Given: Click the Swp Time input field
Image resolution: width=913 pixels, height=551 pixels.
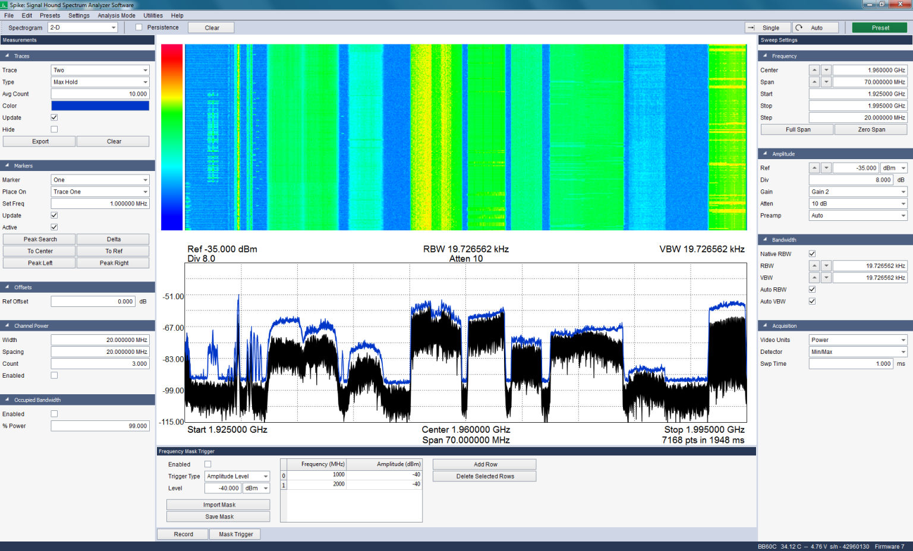Looking at the screenshot, I should pyautogui.click(x=851, y=364).
